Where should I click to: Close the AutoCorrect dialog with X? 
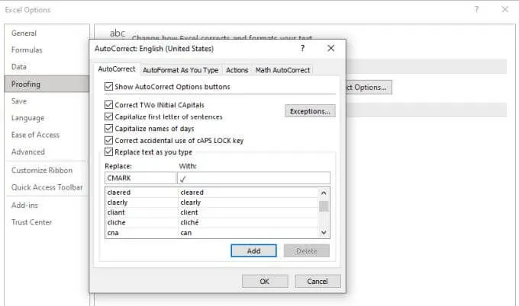[330, 48]
